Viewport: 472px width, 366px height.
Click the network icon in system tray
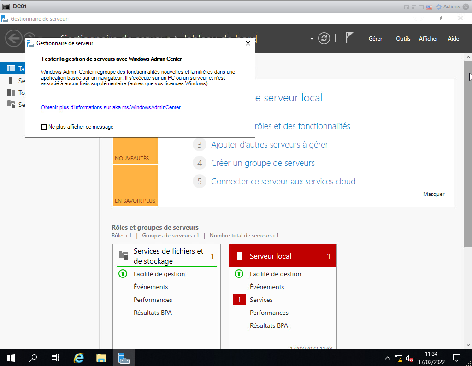pyautogui.click(x=398, y=358)
